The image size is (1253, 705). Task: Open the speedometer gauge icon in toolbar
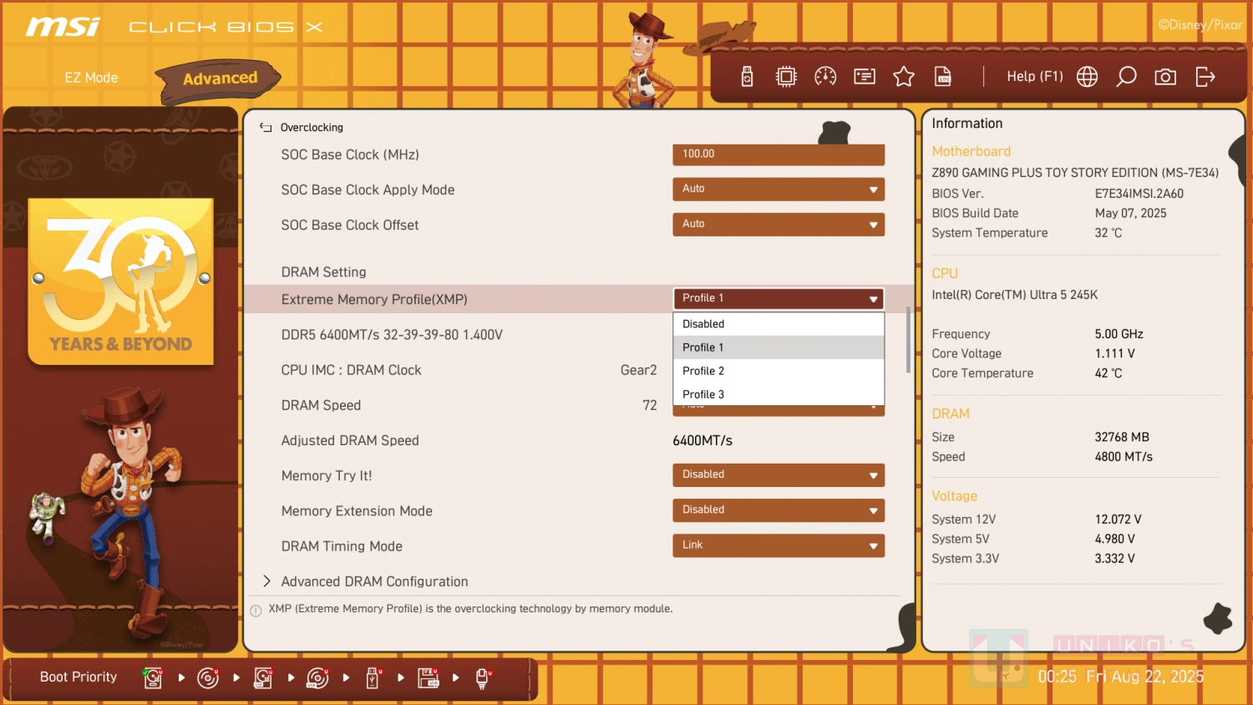pos(825,77)
